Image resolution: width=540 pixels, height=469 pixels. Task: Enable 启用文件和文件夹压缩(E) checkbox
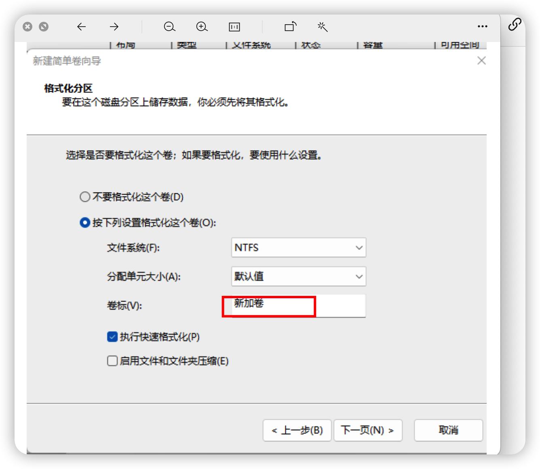[112, 361]
